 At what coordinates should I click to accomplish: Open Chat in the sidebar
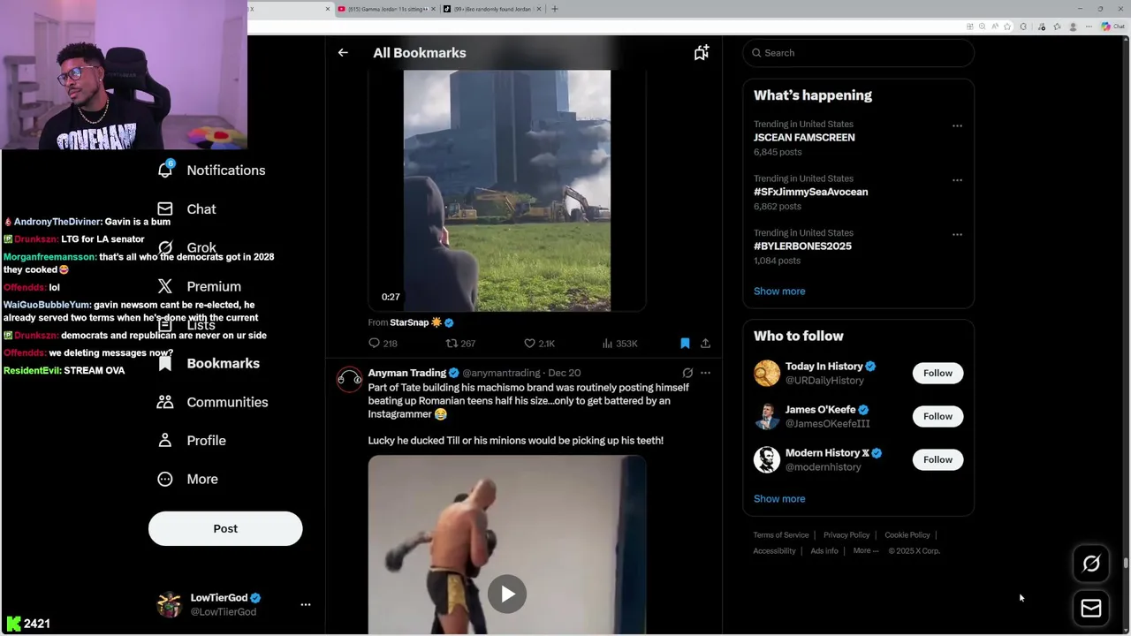click(186, 209)
